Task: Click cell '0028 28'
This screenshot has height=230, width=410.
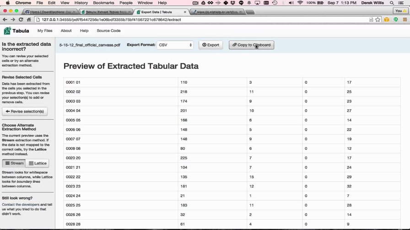Action: 121,224
